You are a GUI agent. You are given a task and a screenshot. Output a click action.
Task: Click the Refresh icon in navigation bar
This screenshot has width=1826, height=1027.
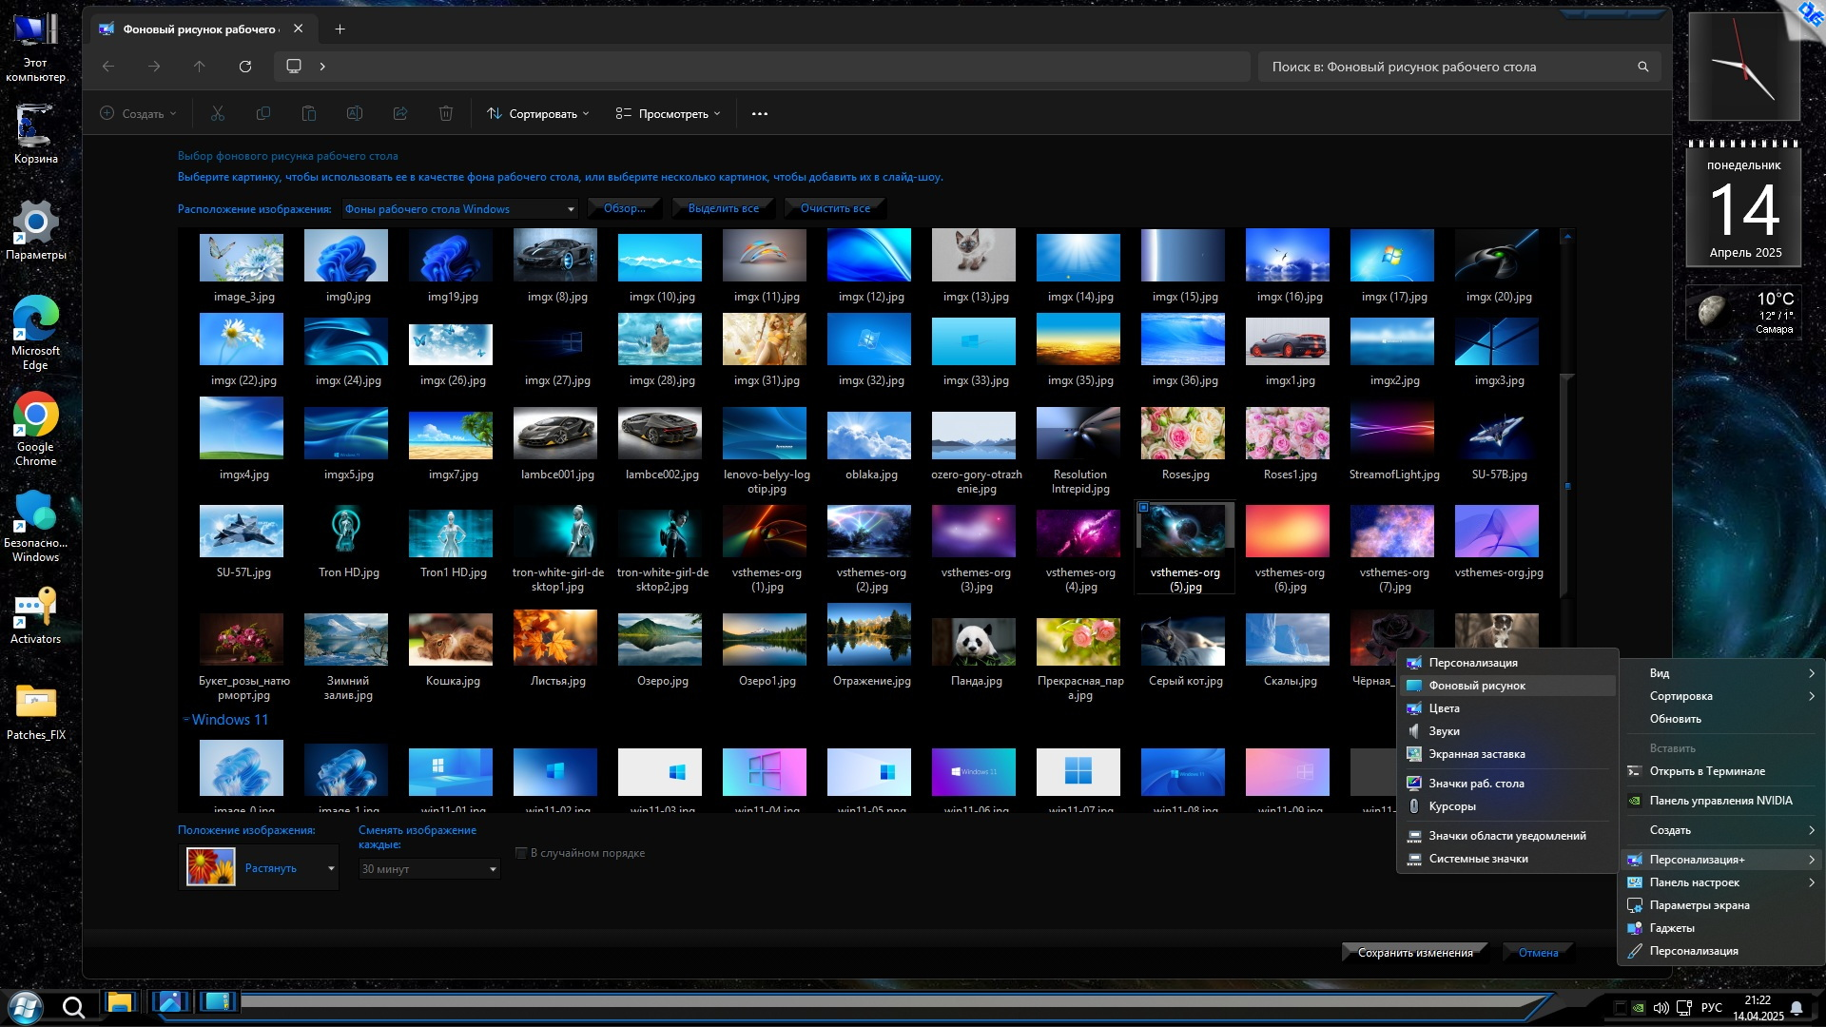(x=245, y=67)
